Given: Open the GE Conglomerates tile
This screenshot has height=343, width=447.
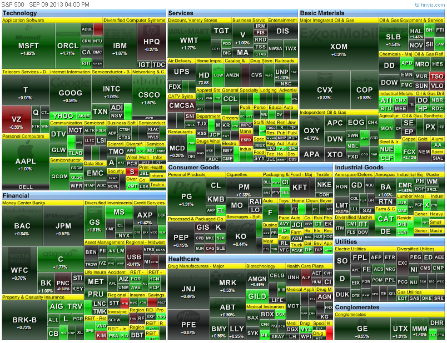Looking at the screenshot, I should pos(362,329).
